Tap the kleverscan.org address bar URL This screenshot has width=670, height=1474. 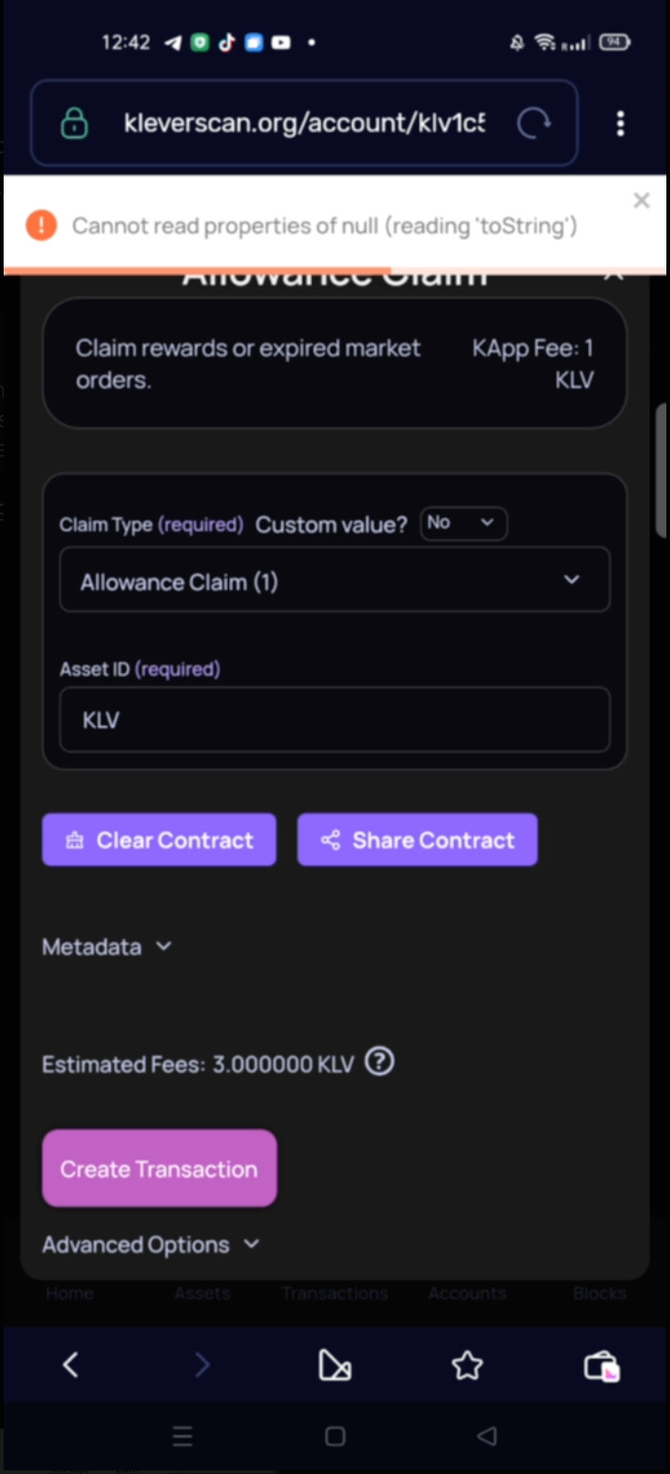coord(304,122)
